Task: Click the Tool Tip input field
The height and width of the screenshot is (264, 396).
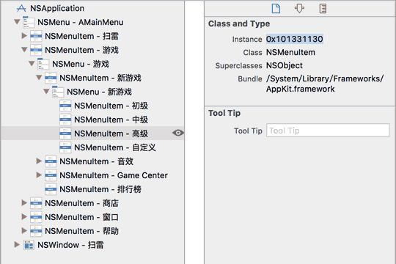Action: 328,131
